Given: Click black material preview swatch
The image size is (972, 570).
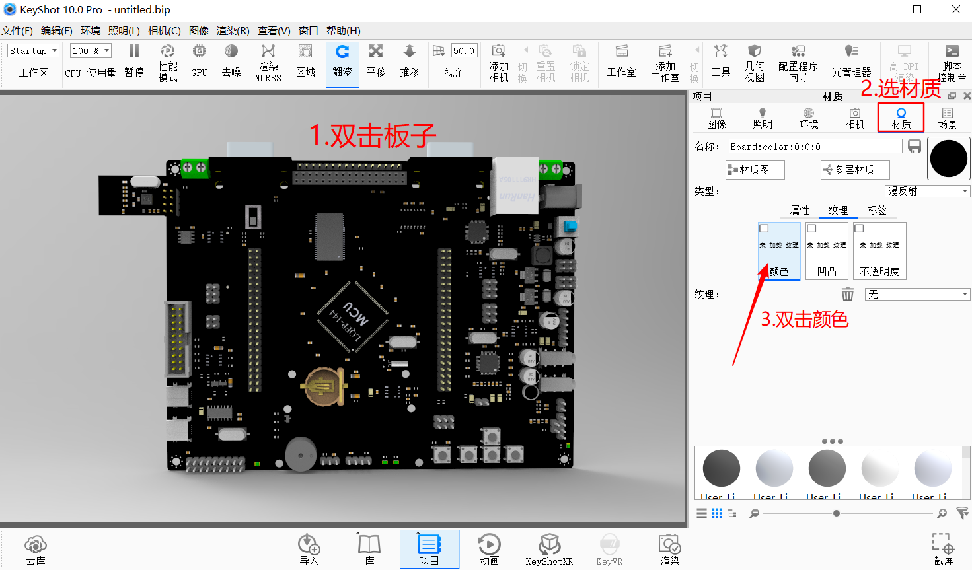Looking at the screenshot, I should [949, 159].
